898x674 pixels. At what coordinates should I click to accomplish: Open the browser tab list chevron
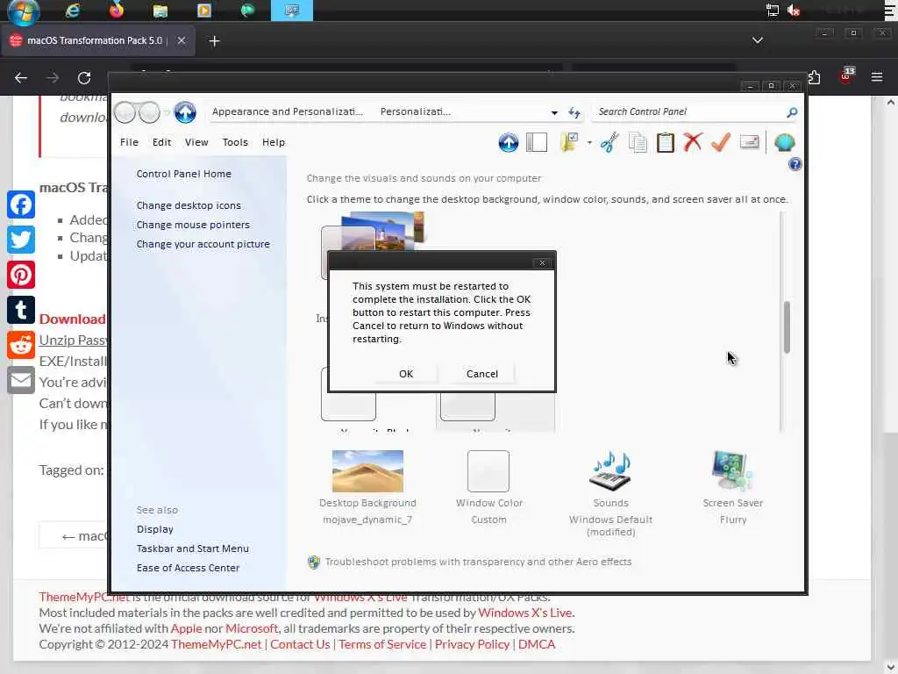(x=758, y=40)
